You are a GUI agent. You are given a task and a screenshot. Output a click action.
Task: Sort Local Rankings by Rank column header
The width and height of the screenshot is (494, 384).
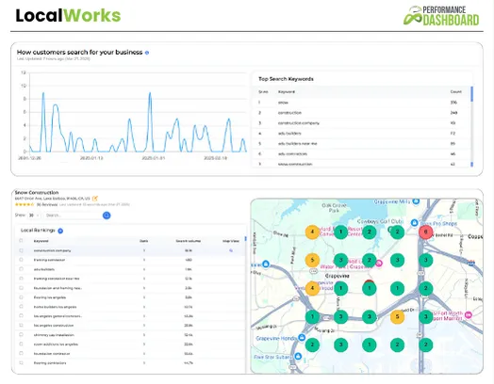coord(144,241)
